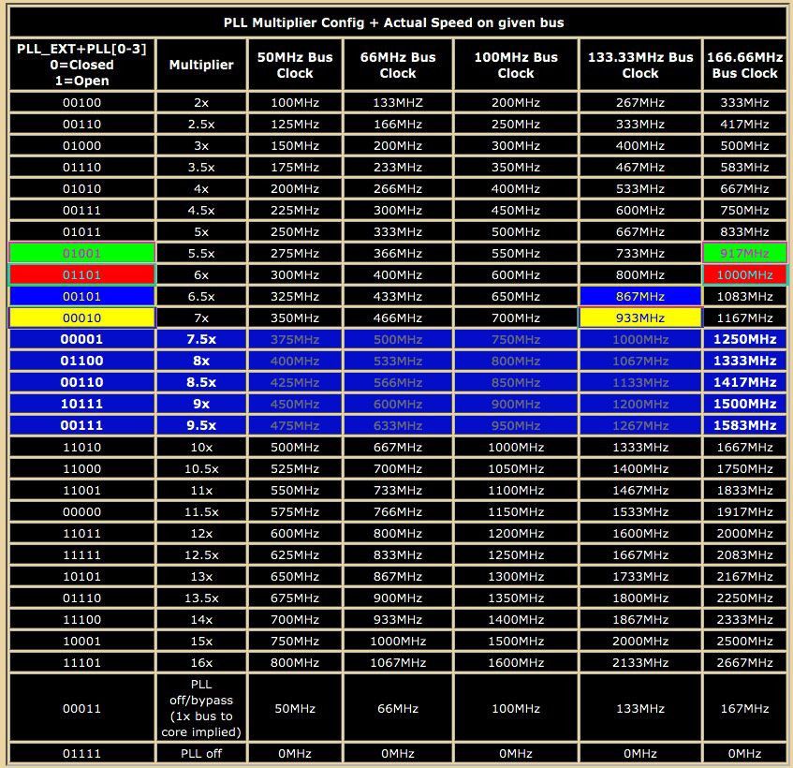The height and width of the screenshot is (768, 793).
Task: Click the '1917MHz' cell
Action: (744, 512)
